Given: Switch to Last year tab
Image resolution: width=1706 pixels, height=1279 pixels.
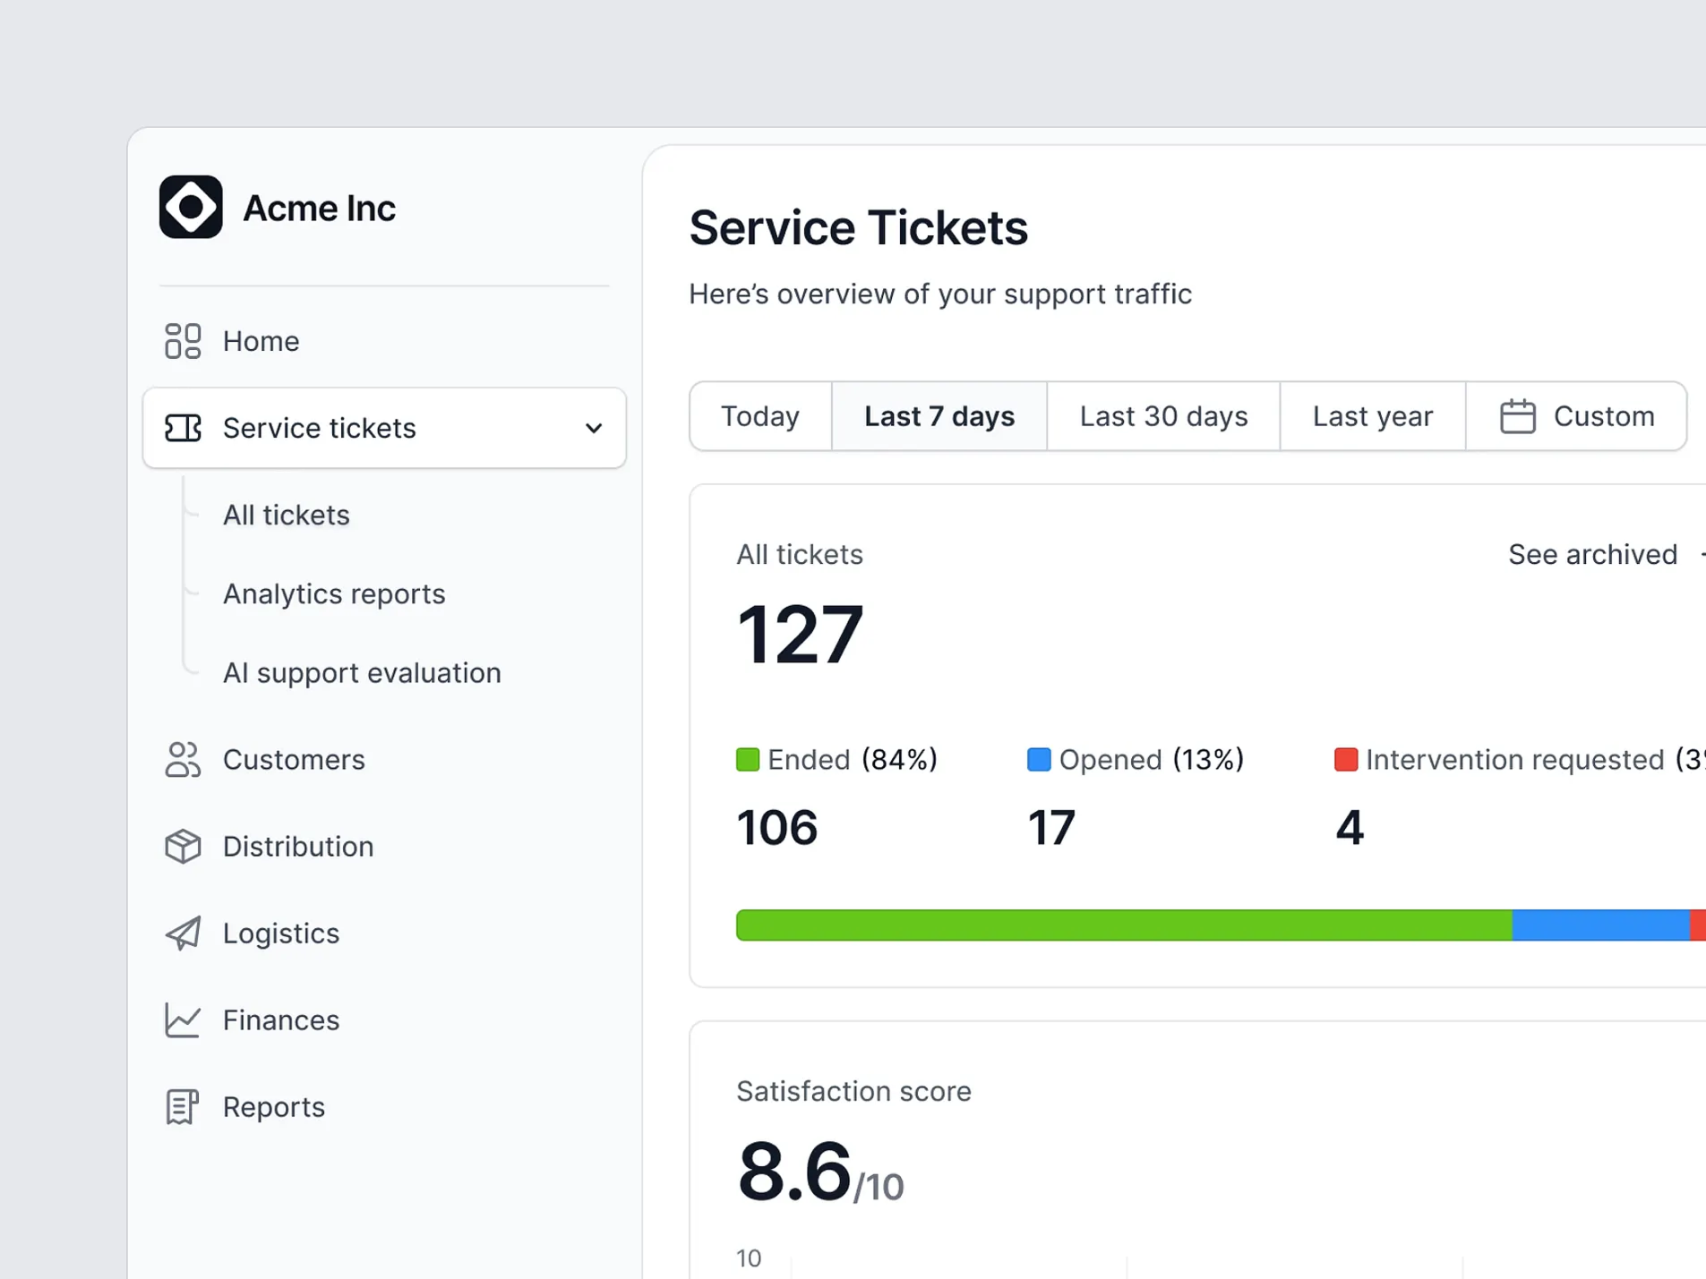Looking at the screenshot, I should pyautogui.click(x=1373, y=416).
